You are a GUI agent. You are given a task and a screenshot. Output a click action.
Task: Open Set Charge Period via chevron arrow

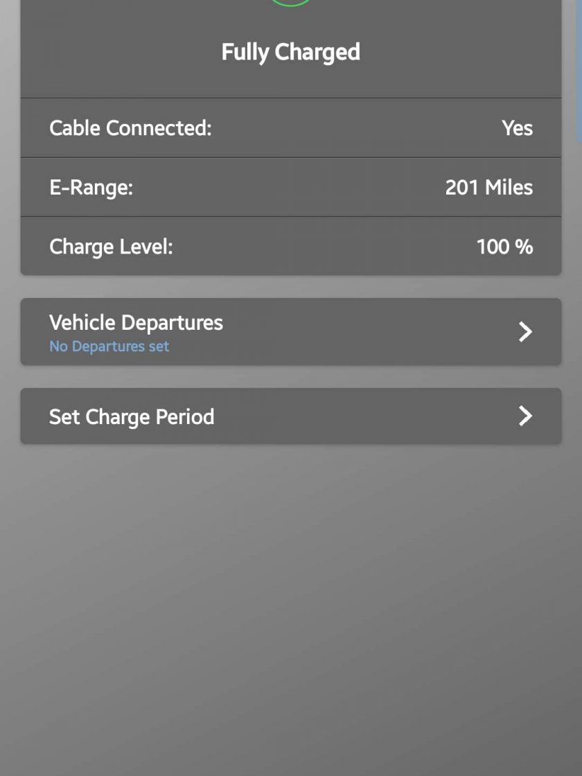click(x=525, y=416)
